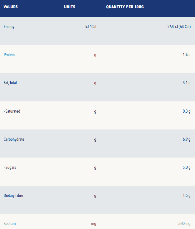This screenshot has width=195, height=229.
Task: Click the 5.0 g sugars value
Action: (187, 167)
